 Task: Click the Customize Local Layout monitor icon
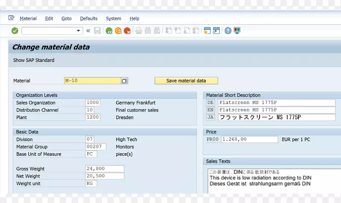(237, 31)
